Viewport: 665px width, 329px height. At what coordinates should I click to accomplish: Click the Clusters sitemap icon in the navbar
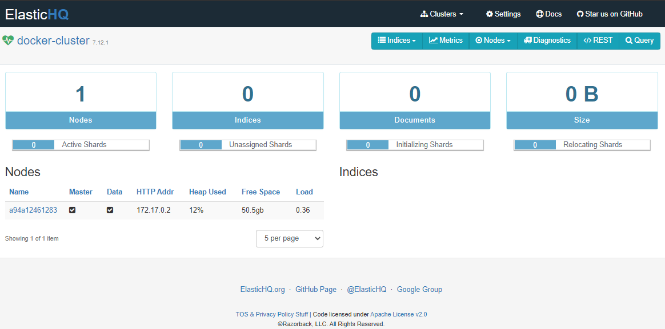click(424, 14)
